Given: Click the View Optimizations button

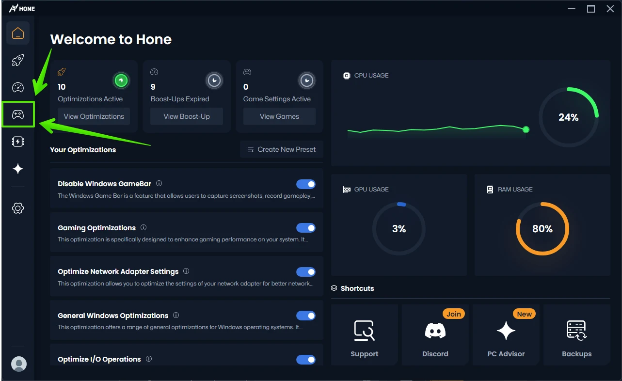Looking at the screenshot, I should [x=94, y=116].
